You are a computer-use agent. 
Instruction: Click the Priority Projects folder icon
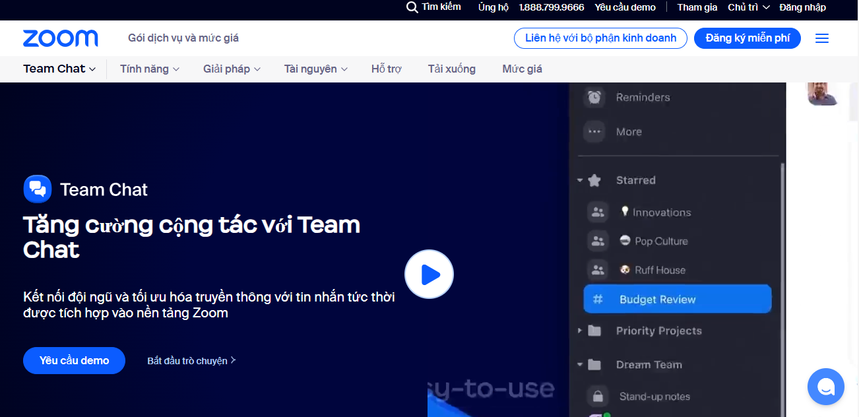(x=594, y=331)
